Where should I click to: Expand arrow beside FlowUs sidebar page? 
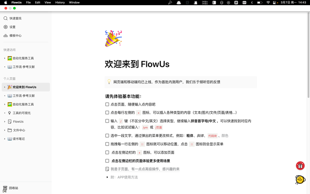point(5,122)
